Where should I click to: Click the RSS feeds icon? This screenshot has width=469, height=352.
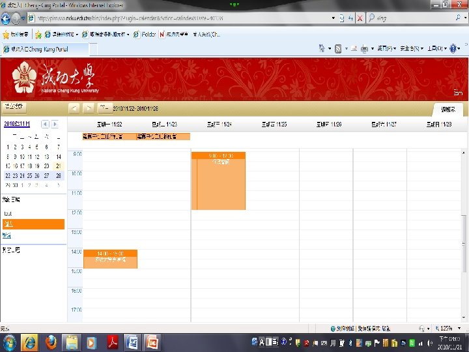(x=338, y=48)
